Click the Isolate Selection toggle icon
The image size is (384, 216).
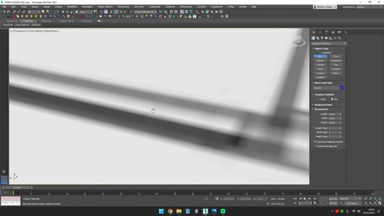click(206, 199)
